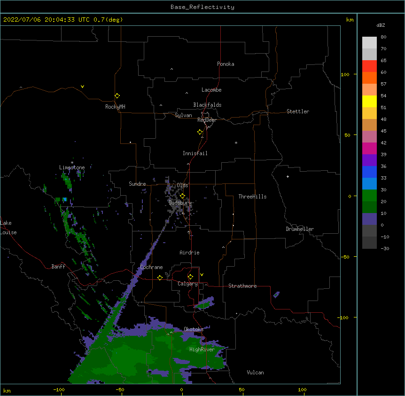Image resolution: width=405 pixels, height=396 pixels.
Task: Click the Blackfalds city label
Action: tap(207, 105)
